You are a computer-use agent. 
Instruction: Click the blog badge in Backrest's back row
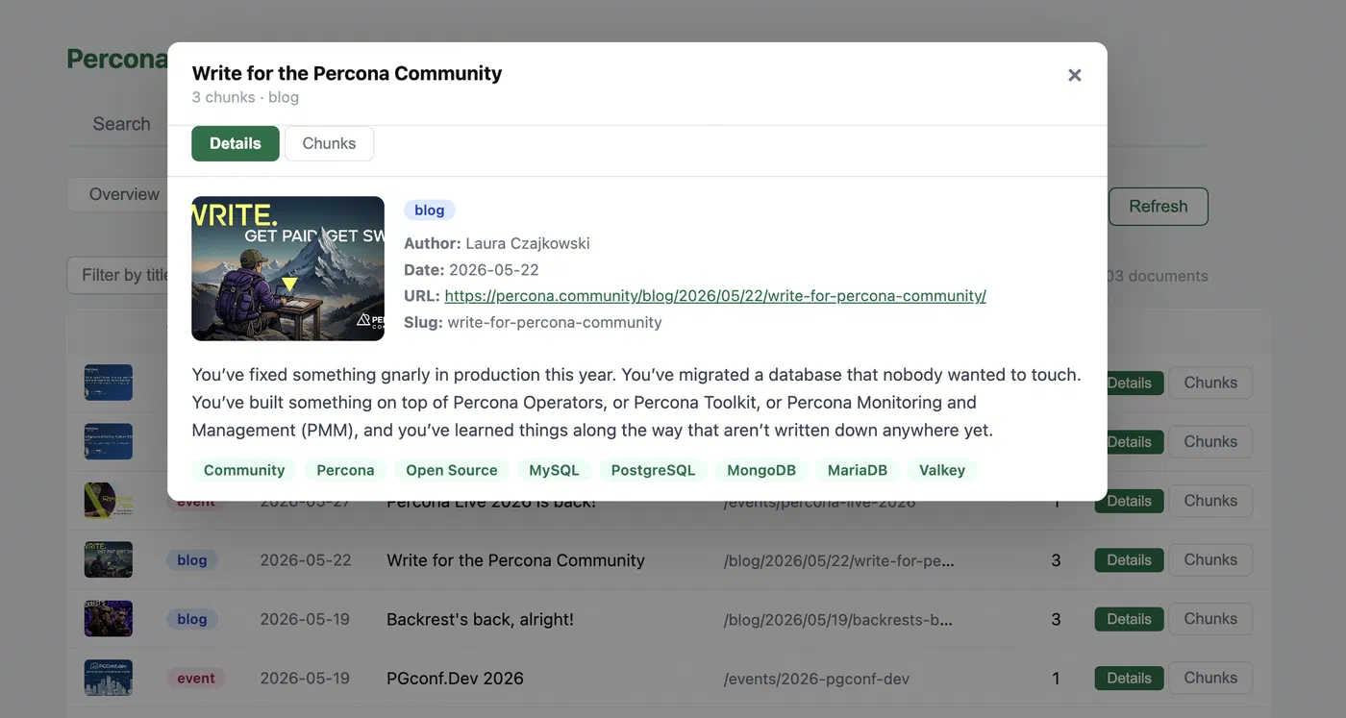click(x=192, y=619)
